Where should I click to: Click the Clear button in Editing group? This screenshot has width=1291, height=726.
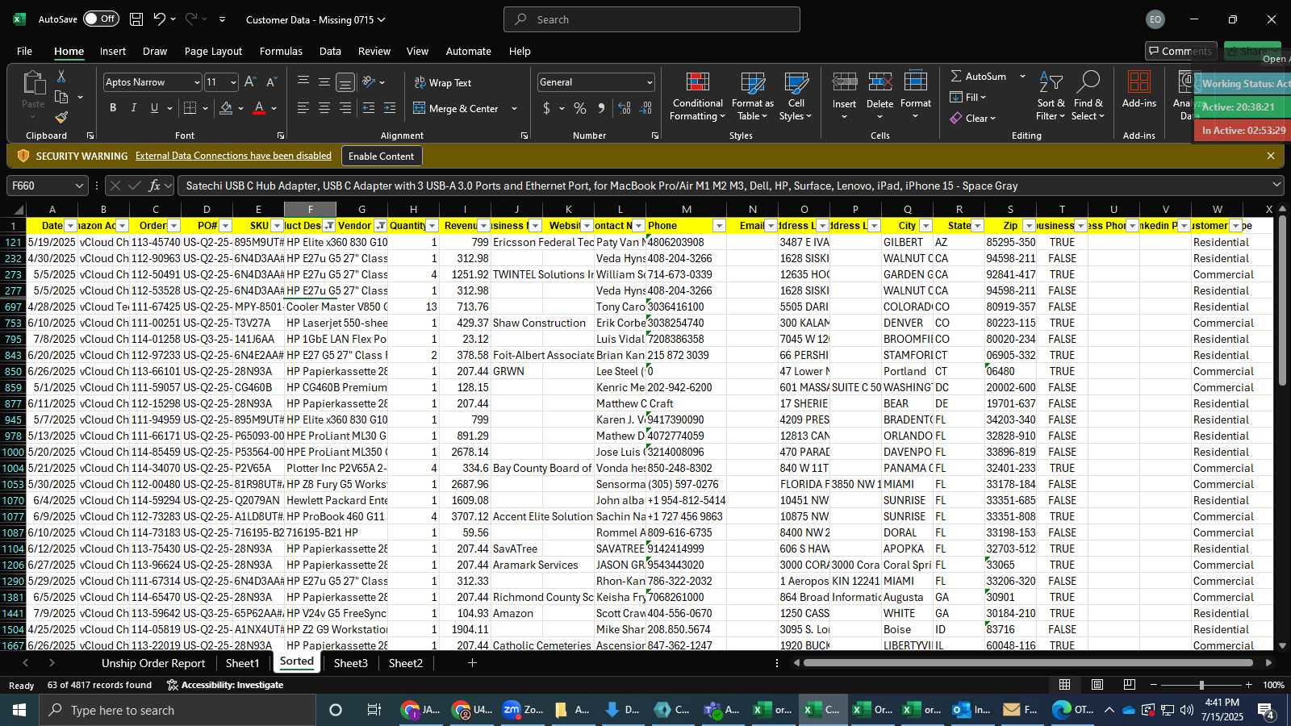tap(972, 119)
